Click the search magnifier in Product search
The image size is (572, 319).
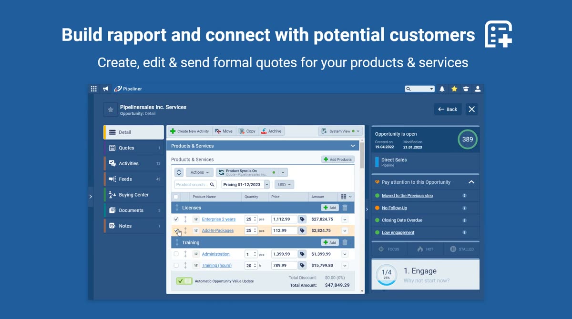[212, 184]
